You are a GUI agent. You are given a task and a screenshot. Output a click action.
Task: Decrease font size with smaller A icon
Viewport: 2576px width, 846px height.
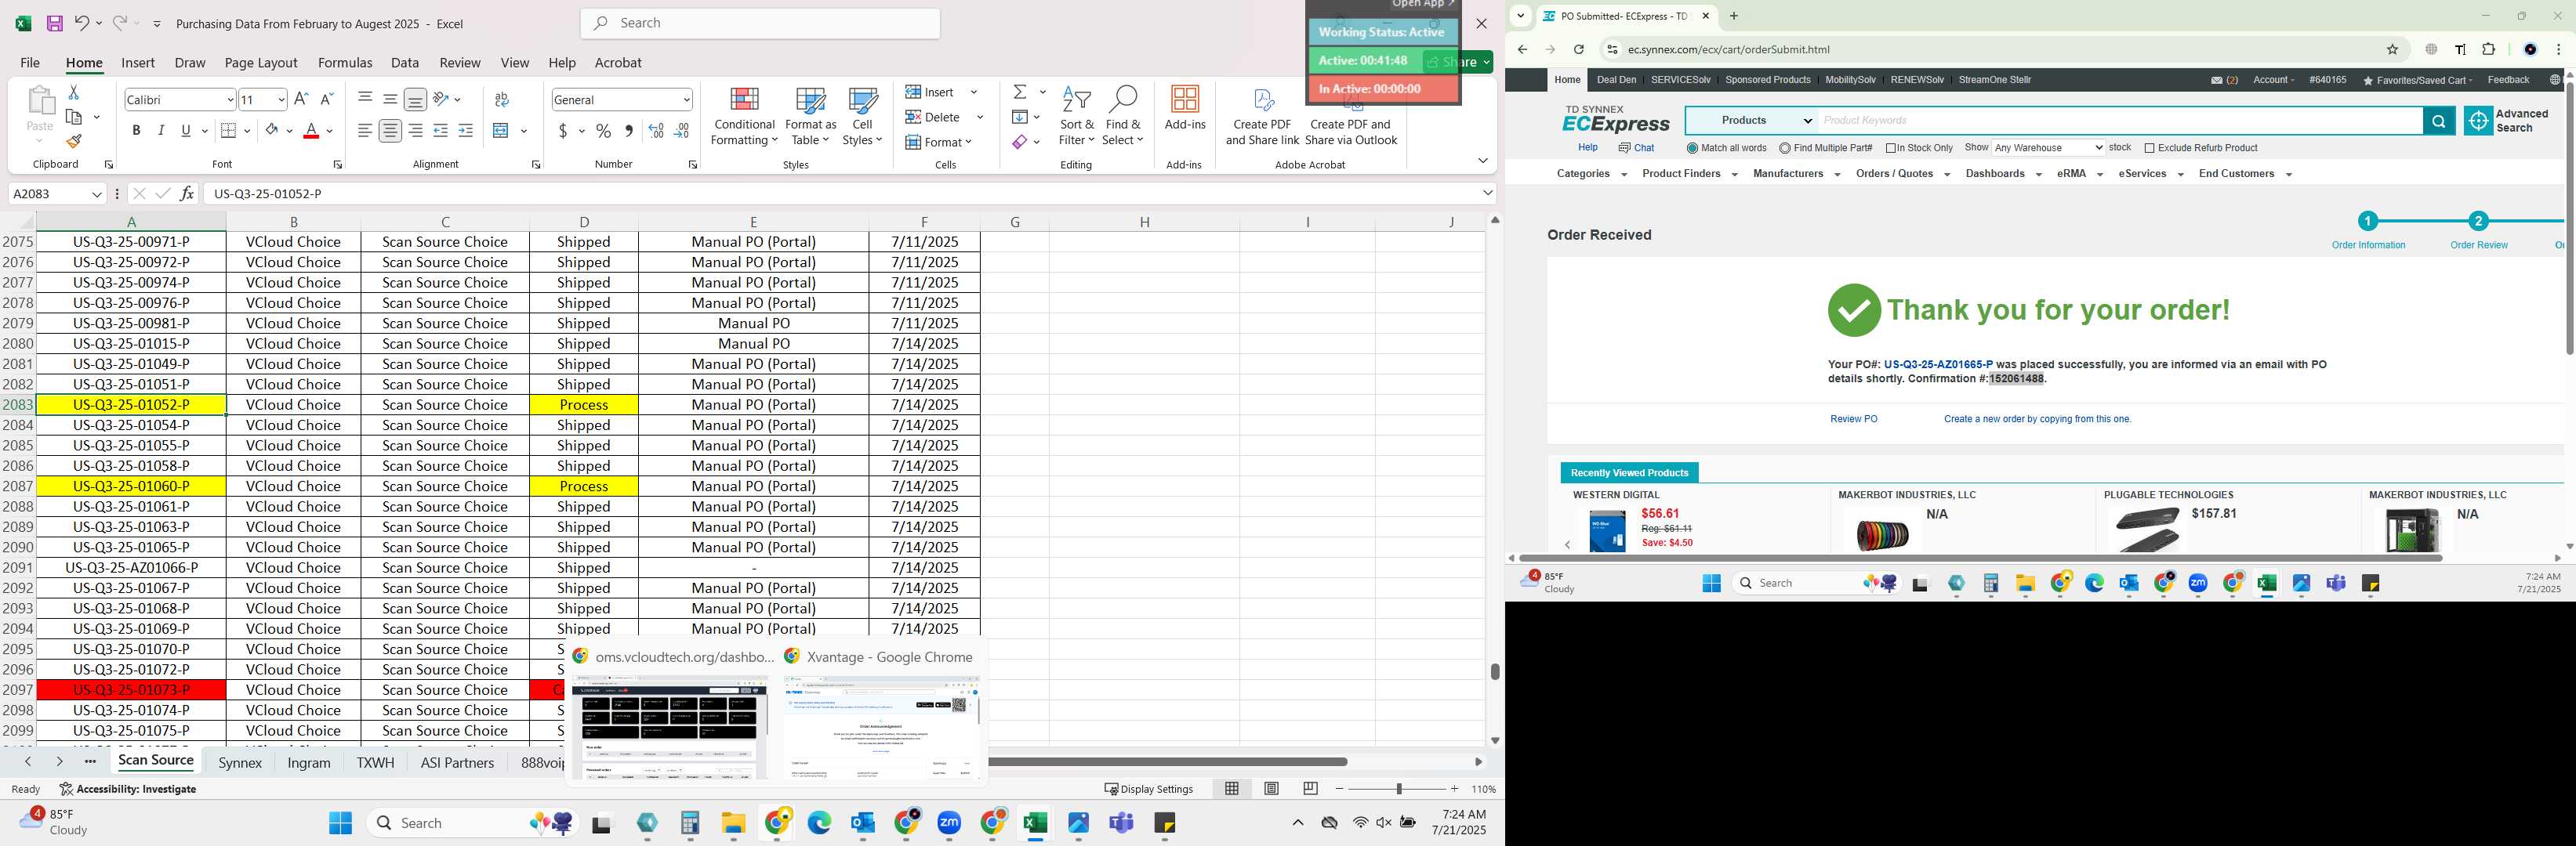[326, 99]
